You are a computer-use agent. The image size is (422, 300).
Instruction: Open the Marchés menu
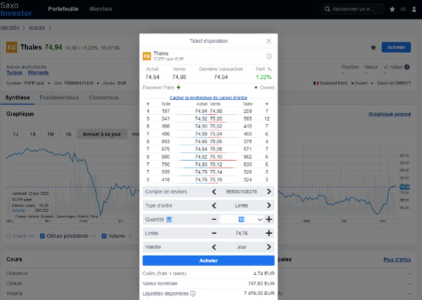(101, 9)
